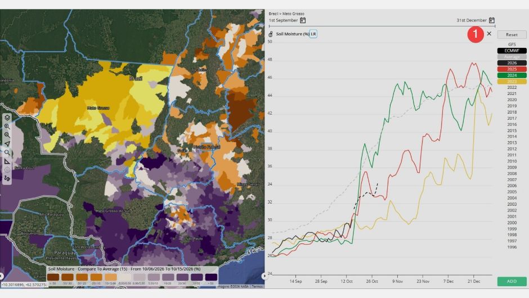Screen dimensions: 529x298
Task: Enable the 2010 year series
Action: pos(512,161)
